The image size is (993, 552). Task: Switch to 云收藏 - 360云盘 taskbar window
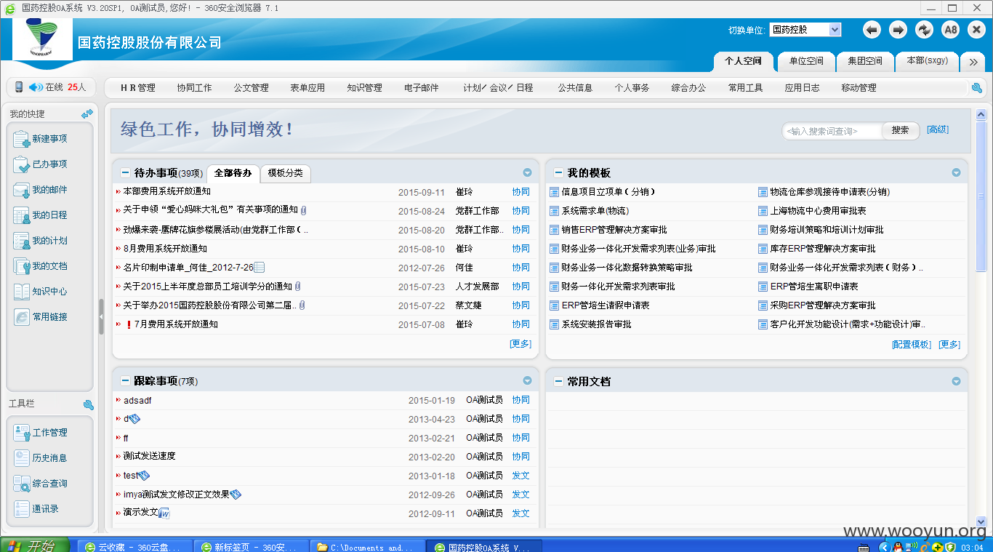pos(135,546)
